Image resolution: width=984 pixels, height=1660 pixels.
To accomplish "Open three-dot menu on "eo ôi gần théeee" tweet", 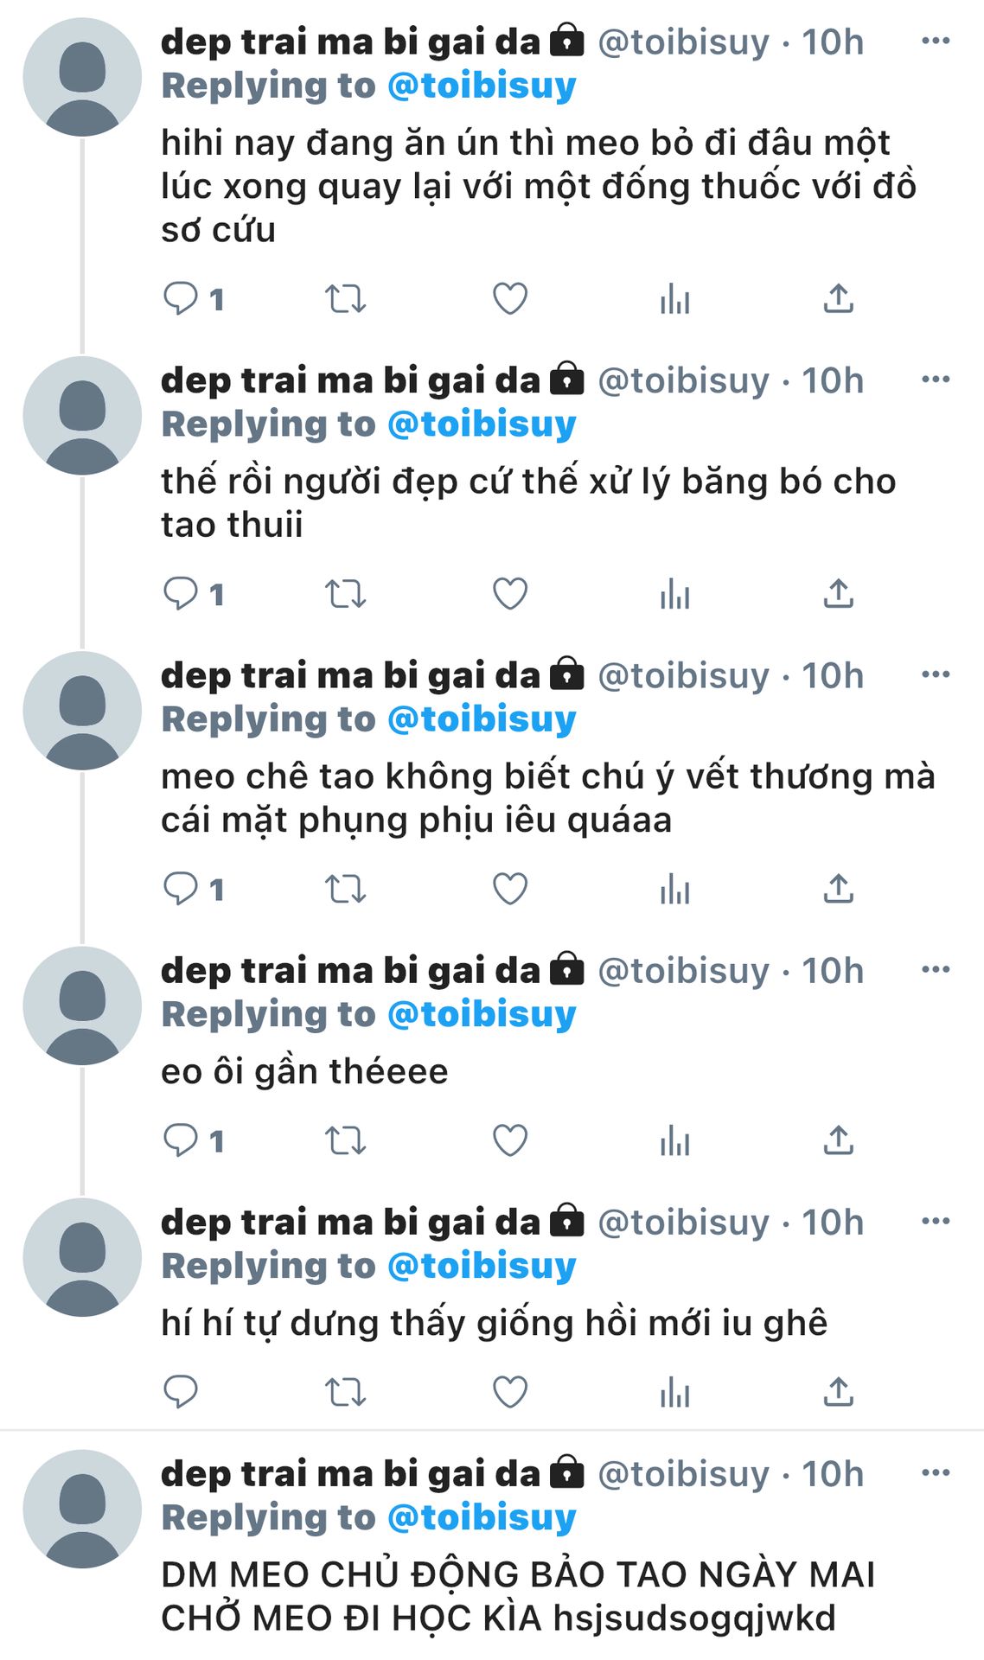I will pos(936,969).
